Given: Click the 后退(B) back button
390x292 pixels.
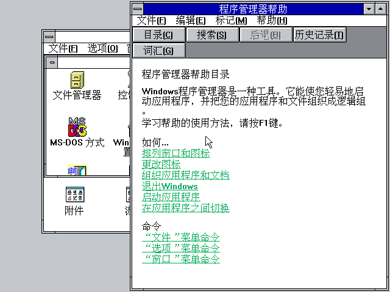Looking at the screenshot, I should [x=266, y=35].
